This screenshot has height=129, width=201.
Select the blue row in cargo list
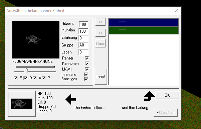coord(144,22)
